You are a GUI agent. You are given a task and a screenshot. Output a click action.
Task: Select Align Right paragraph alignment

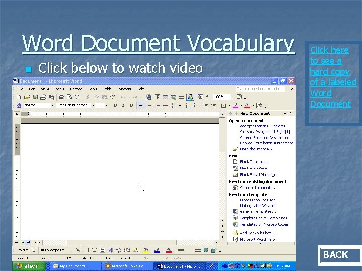pos(158,106)
